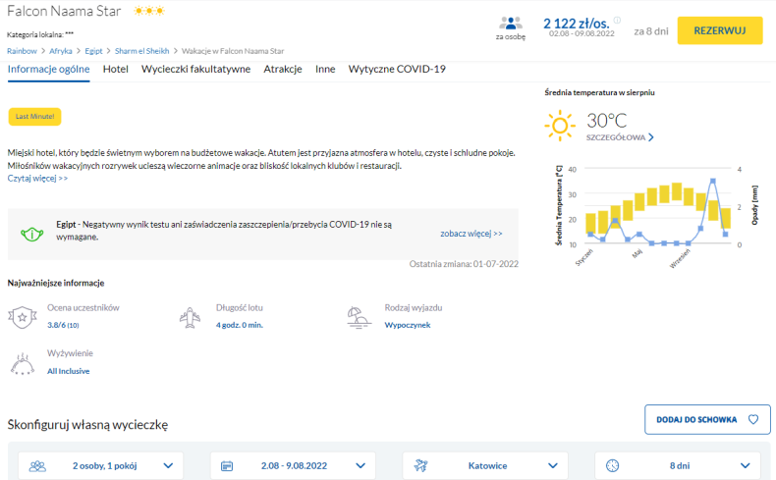Click the sun weather icon

560,126
